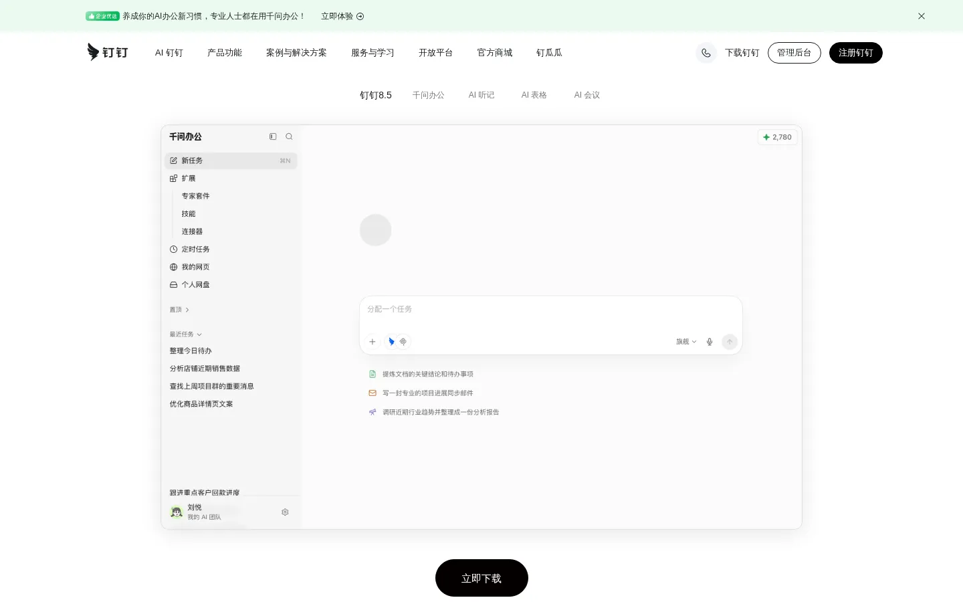This screenshot has height=602, width=963.
Task: Open the 官方商城 nav link
Action: (x=495, y=53)
